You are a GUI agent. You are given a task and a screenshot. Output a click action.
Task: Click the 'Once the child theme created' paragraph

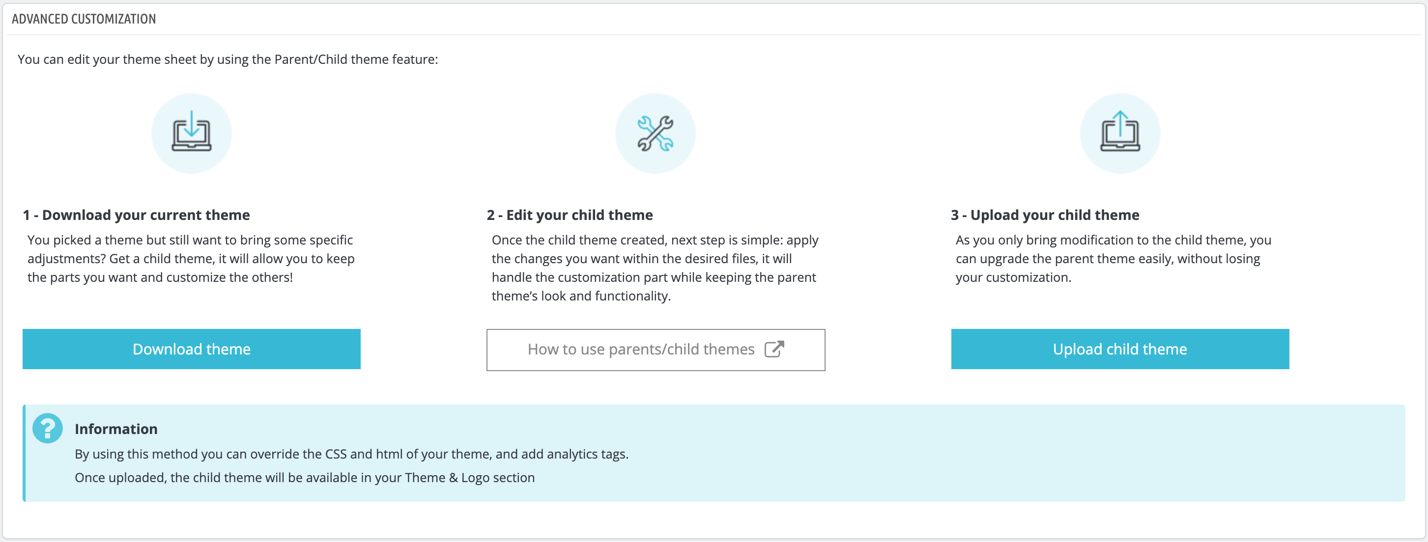[x=655, y=268]
